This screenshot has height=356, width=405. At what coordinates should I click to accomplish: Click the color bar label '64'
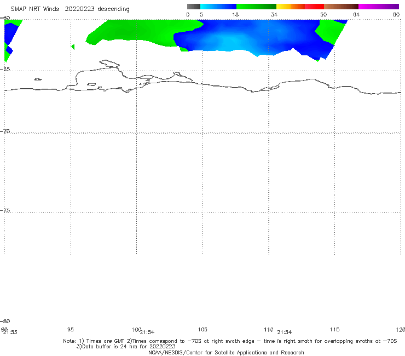(356, 15)
